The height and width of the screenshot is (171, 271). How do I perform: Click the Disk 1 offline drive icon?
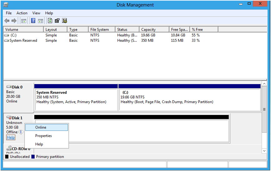tap(9, 117)
